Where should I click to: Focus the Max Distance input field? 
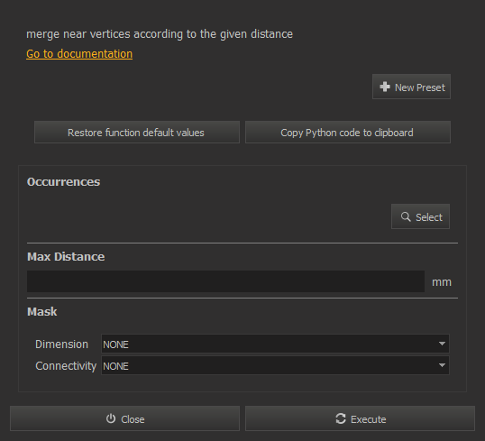click(225, 281)
